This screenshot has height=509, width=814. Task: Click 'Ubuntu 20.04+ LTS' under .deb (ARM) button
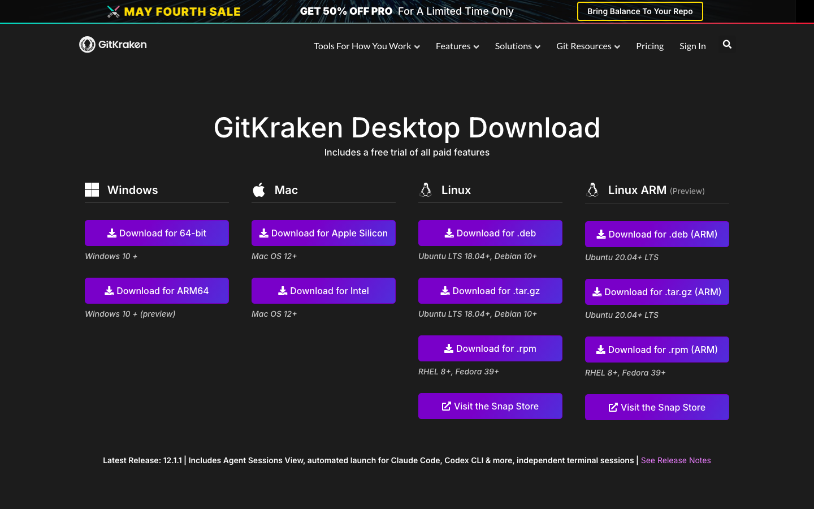click(x=622, y=257)
